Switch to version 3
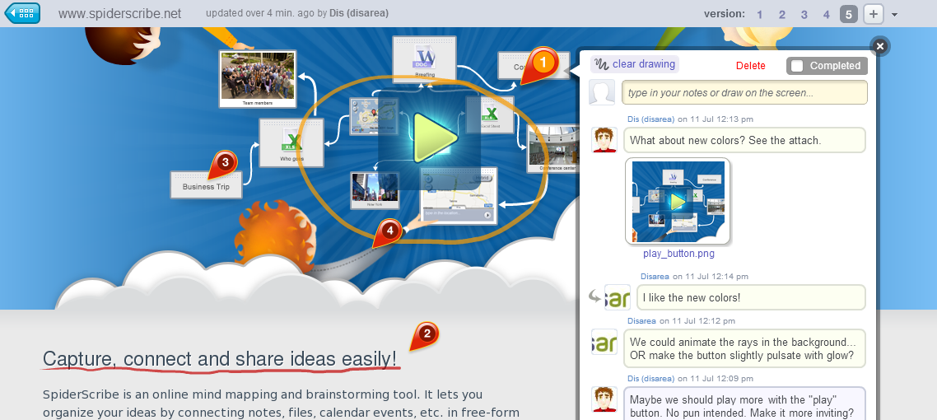The image size is (937, 420). 804,14
